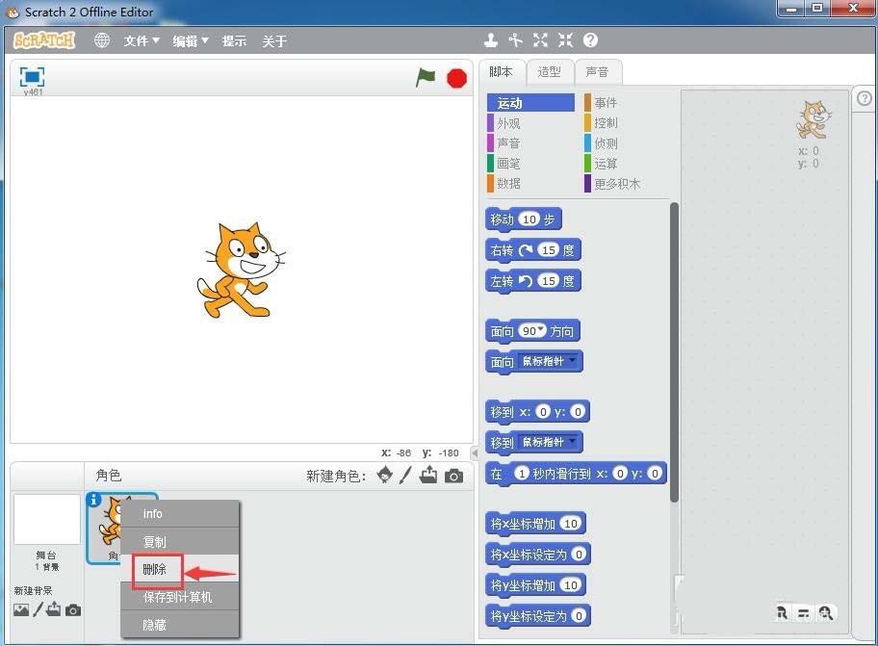Zoom in scripts area icon

(x=825, y=613)
